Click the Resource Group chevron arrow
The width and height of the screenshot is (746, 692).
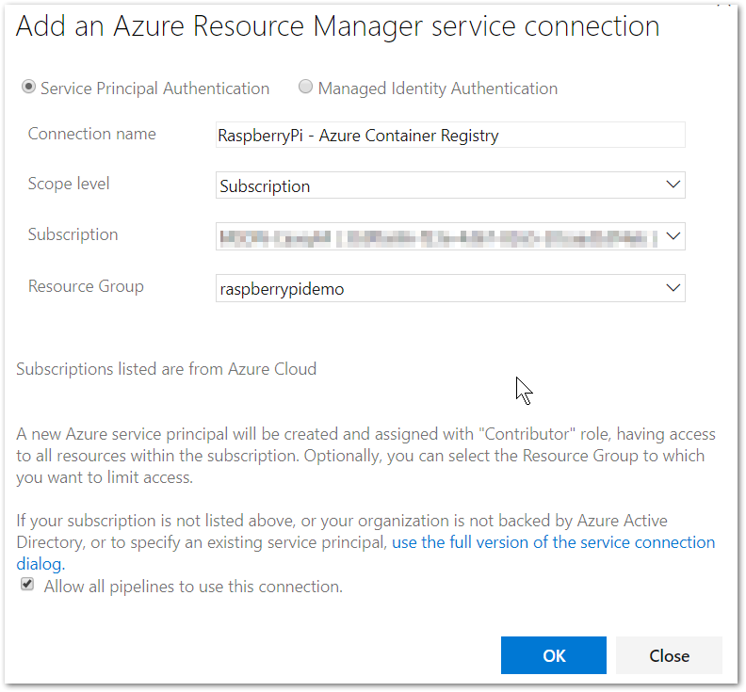pos(673,288)
